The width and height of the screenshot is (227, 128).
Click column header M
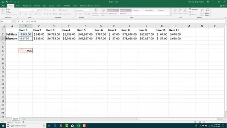pyautogui.click(x=189, y=26)
